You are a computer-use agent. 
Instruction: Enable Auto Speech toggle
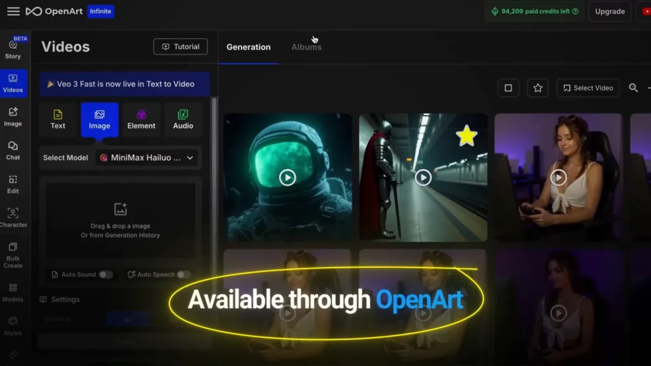click(183, 274)
